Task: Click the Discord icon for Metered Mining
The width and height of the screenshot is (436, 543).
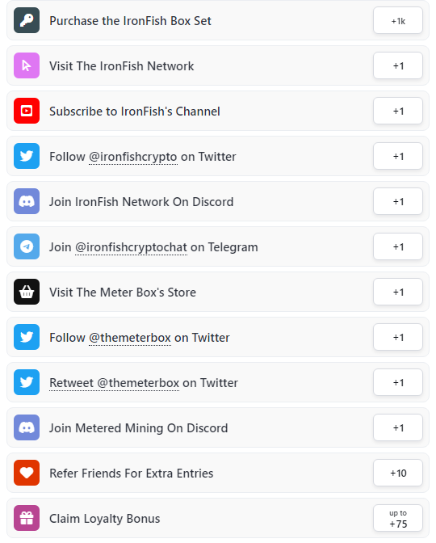Action: [x=27, y=427]
